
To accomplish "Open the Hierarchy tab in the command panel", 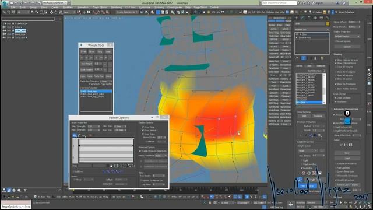I will [309, 18].
